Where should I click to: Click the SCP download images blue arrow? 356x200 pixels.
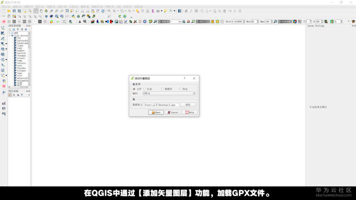point(98,21)
